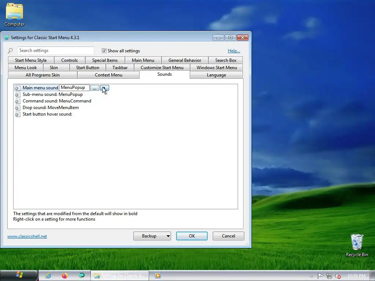375x281 pixels.
Task: Click in the Search settings field
Action: pos(56,50)
